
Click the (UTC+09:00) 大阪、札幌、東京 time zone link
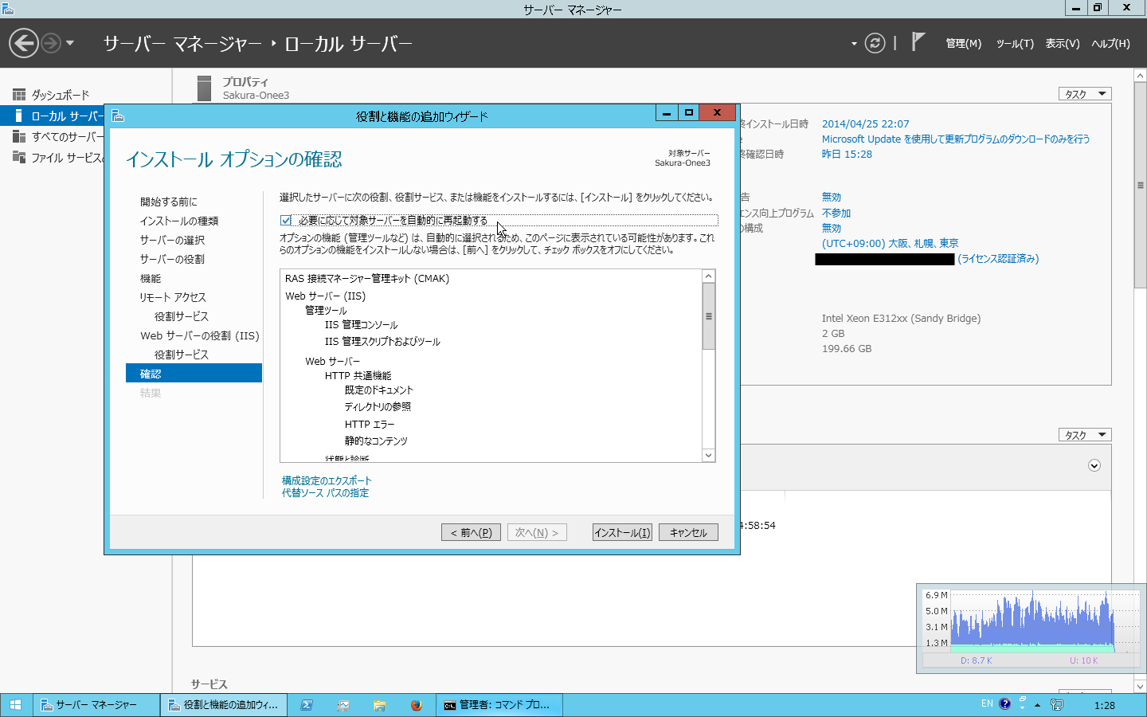pos(890,243)
